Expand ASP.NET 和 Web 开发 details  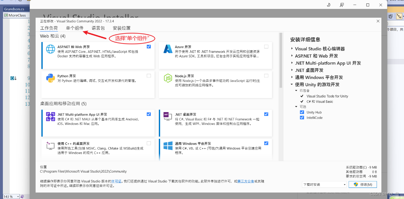292,56
